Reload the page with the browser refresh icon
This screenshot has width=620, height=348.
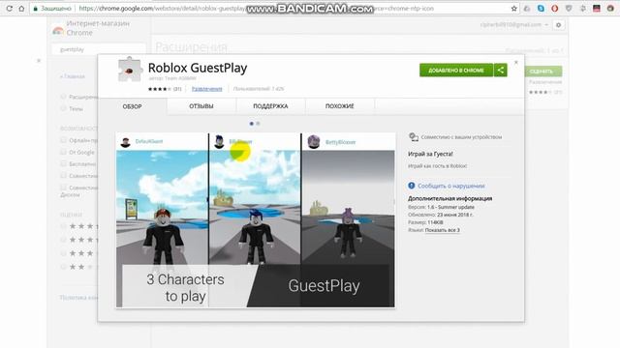click(x=9, y=9)
